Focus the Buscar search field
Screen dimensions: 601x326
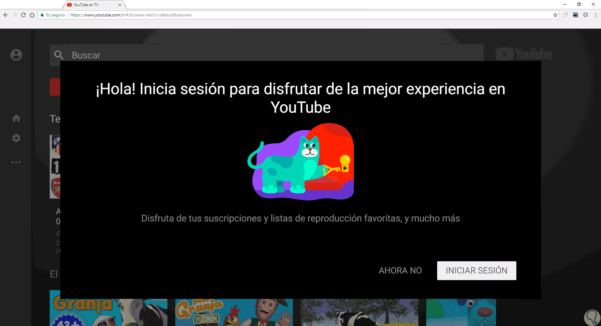pyautogui.click(x=266, y=55)
